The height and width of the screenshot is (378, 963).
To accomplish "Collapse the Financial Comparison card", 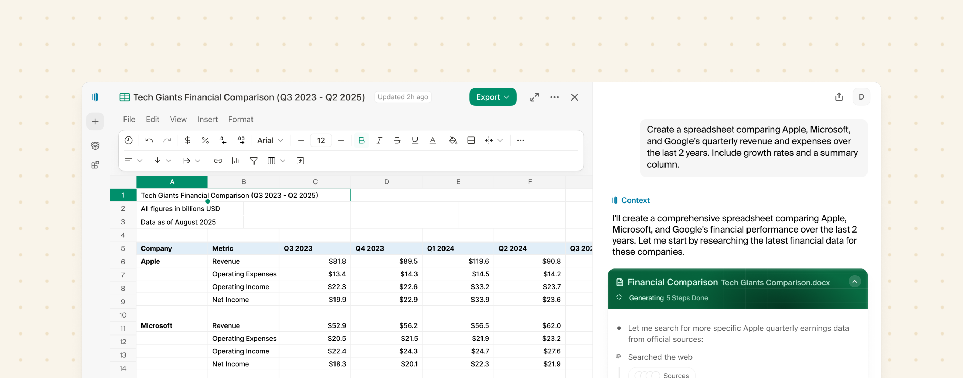I will pos(854,282).
